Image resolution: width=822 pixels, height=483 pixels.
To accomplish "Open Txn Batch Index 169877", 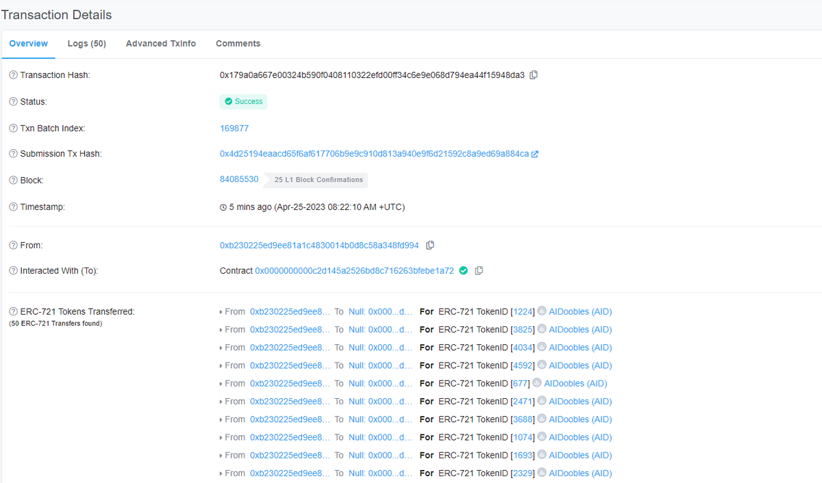I will click(x=234, y=128).
